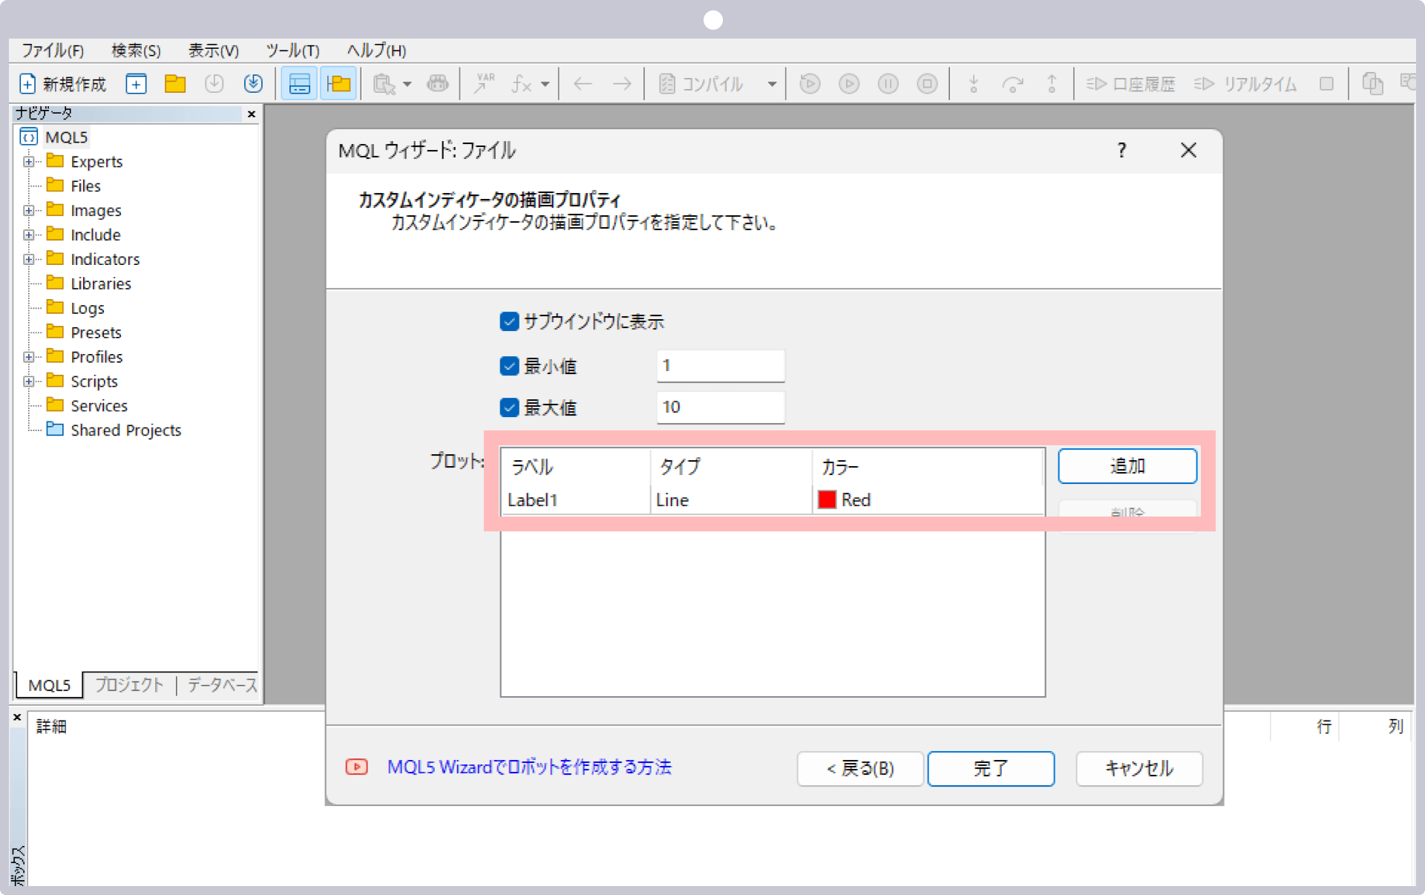1425x895 pixels.
Task: Click the VAR variables icon
Action: tap(485, 84)
